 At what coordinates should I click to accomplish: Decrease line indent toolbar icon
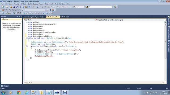(18, 13)
